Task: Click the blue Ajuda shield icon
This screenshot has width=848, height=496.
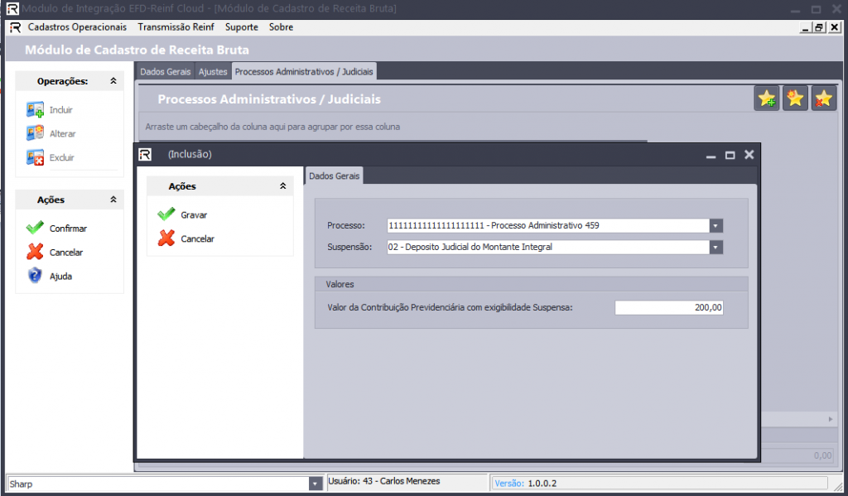Action: click(x=35, y=276)
